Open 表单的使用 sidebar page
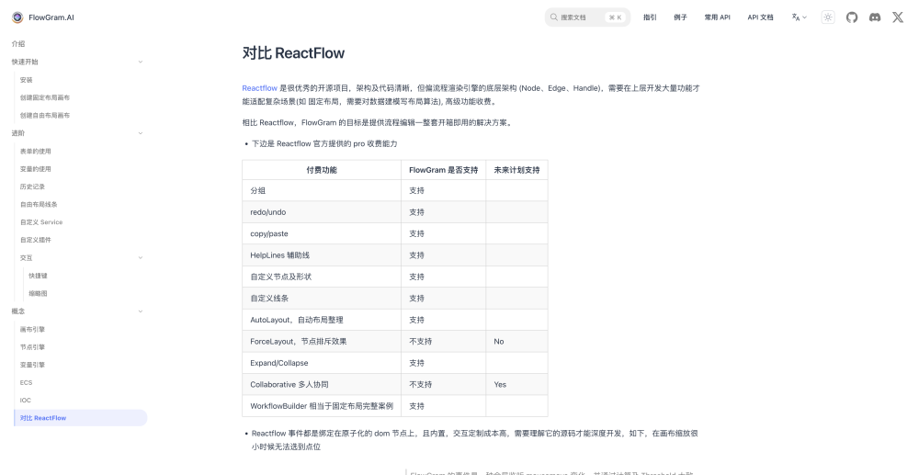The height and width of the screenshot is (475, 919). [36, 151]
